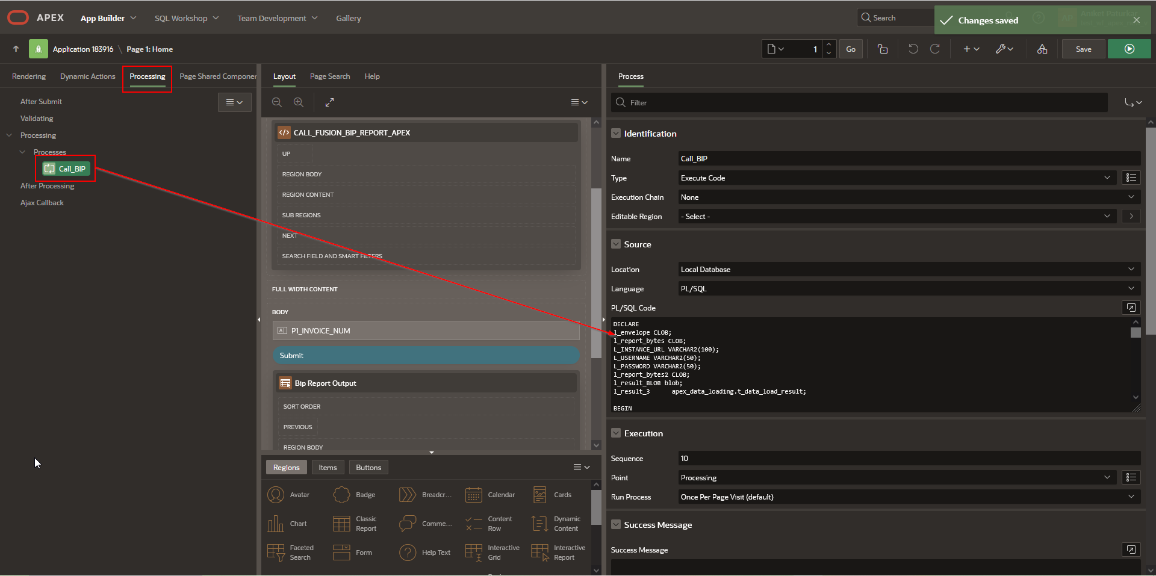The image size is (1156, 576).
Task: Open the Type dropdown Execute Code
Action: 897,178
